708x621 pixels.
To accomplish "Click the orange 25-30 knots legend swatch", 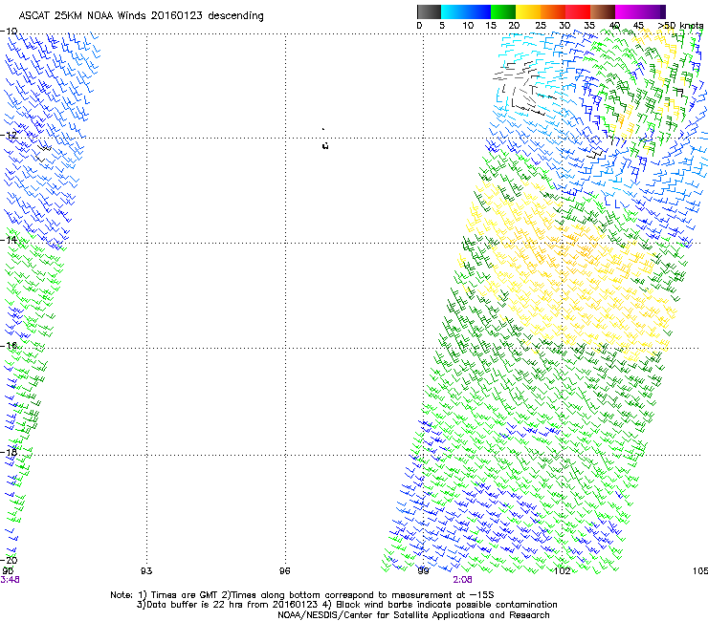I will [553, 11].
